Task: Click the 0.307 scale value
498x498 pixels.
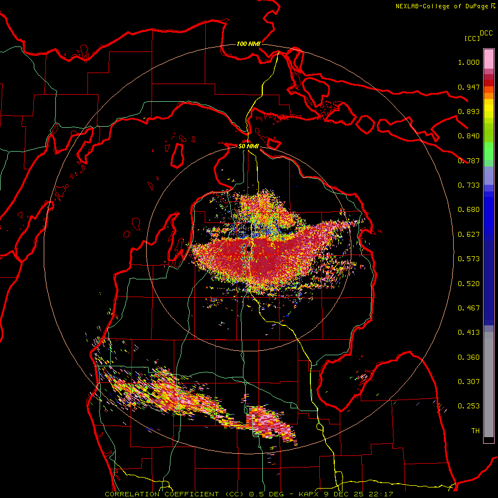Action: click(469, 382)
